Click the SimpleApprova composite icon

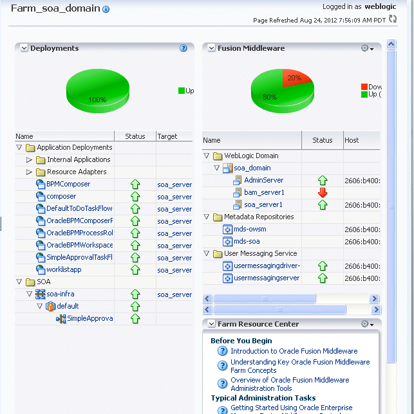tap(61, 319)
